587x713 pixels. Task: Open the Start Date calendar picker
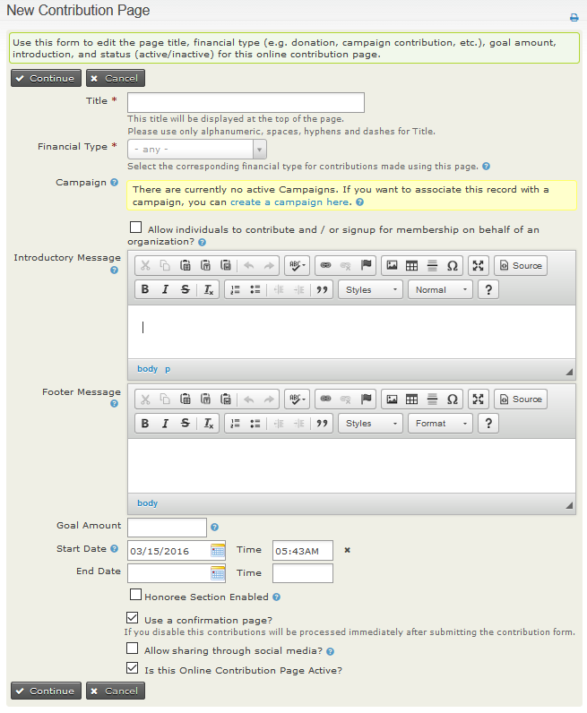click(218, 550)
